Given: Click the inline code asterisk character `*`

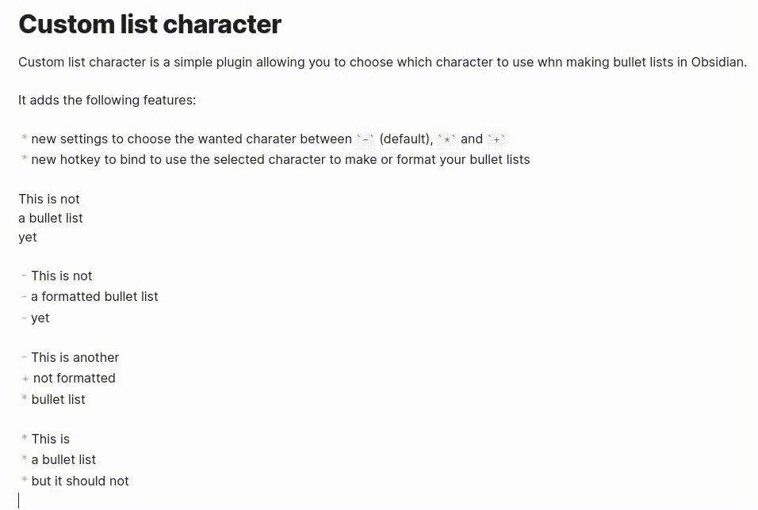Looking at the screenshot, I should tap(447, 139).
